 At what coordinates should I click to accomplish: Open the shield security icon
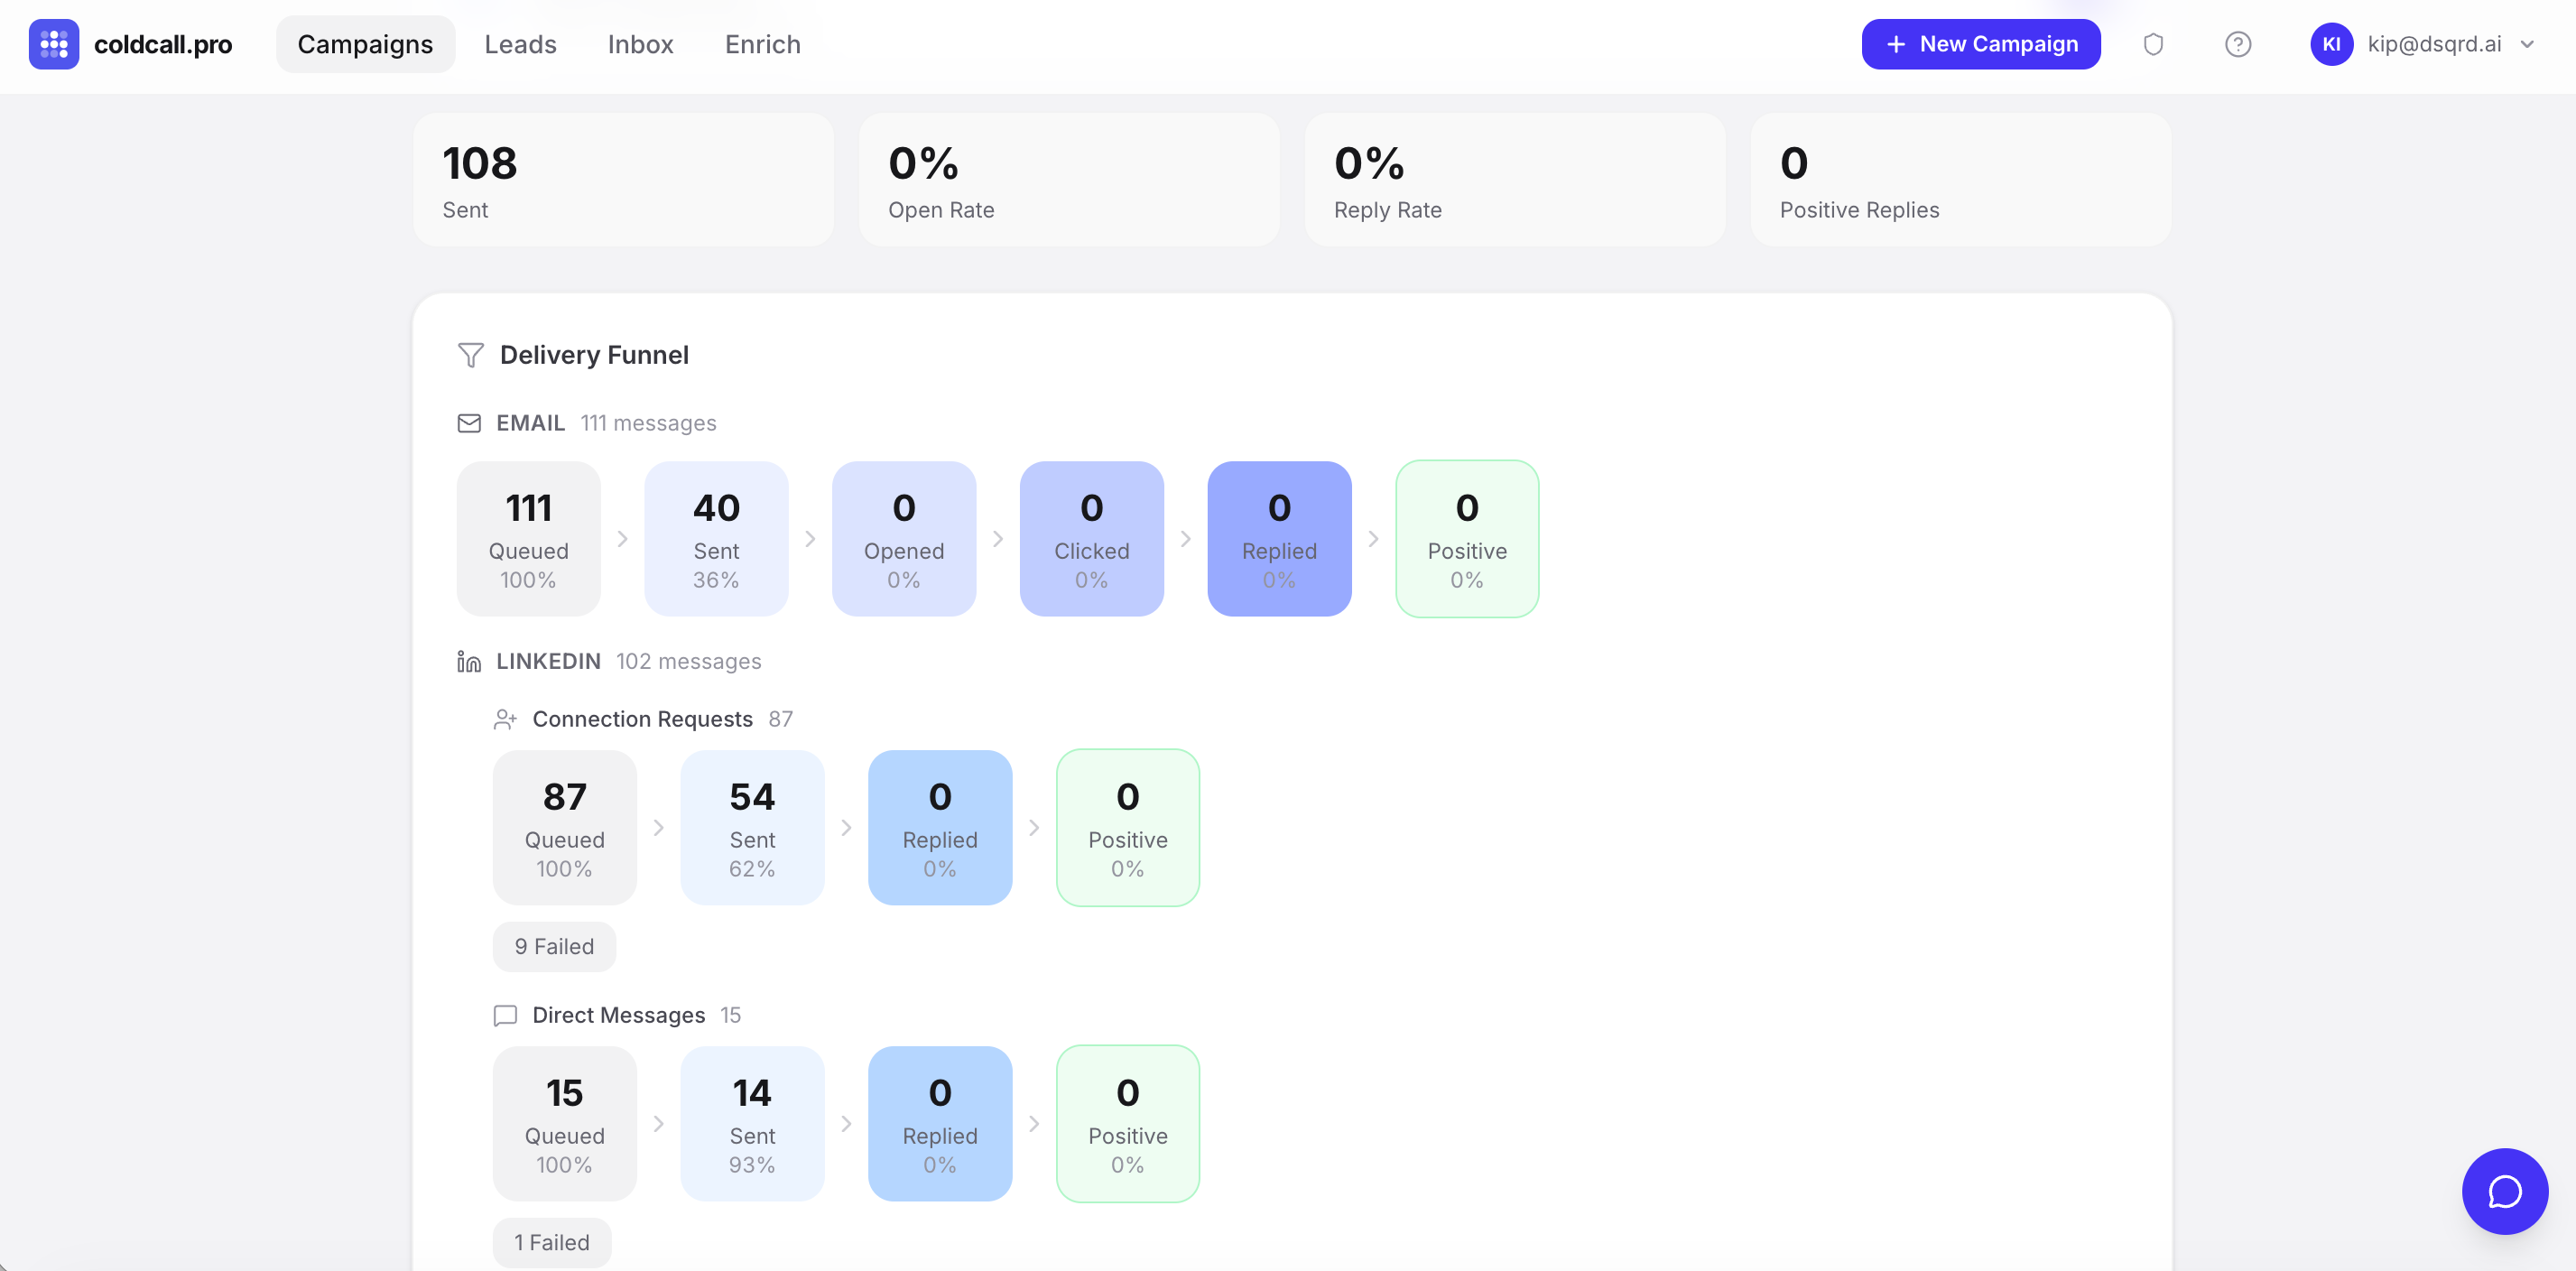[2153, 44]
